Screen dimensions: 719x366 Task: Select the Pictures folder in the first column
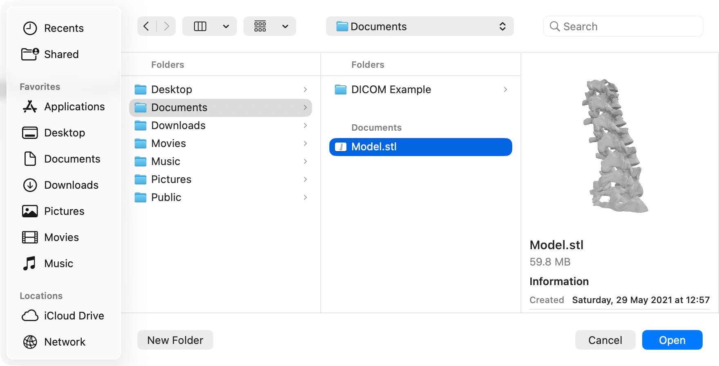(221, 179)
